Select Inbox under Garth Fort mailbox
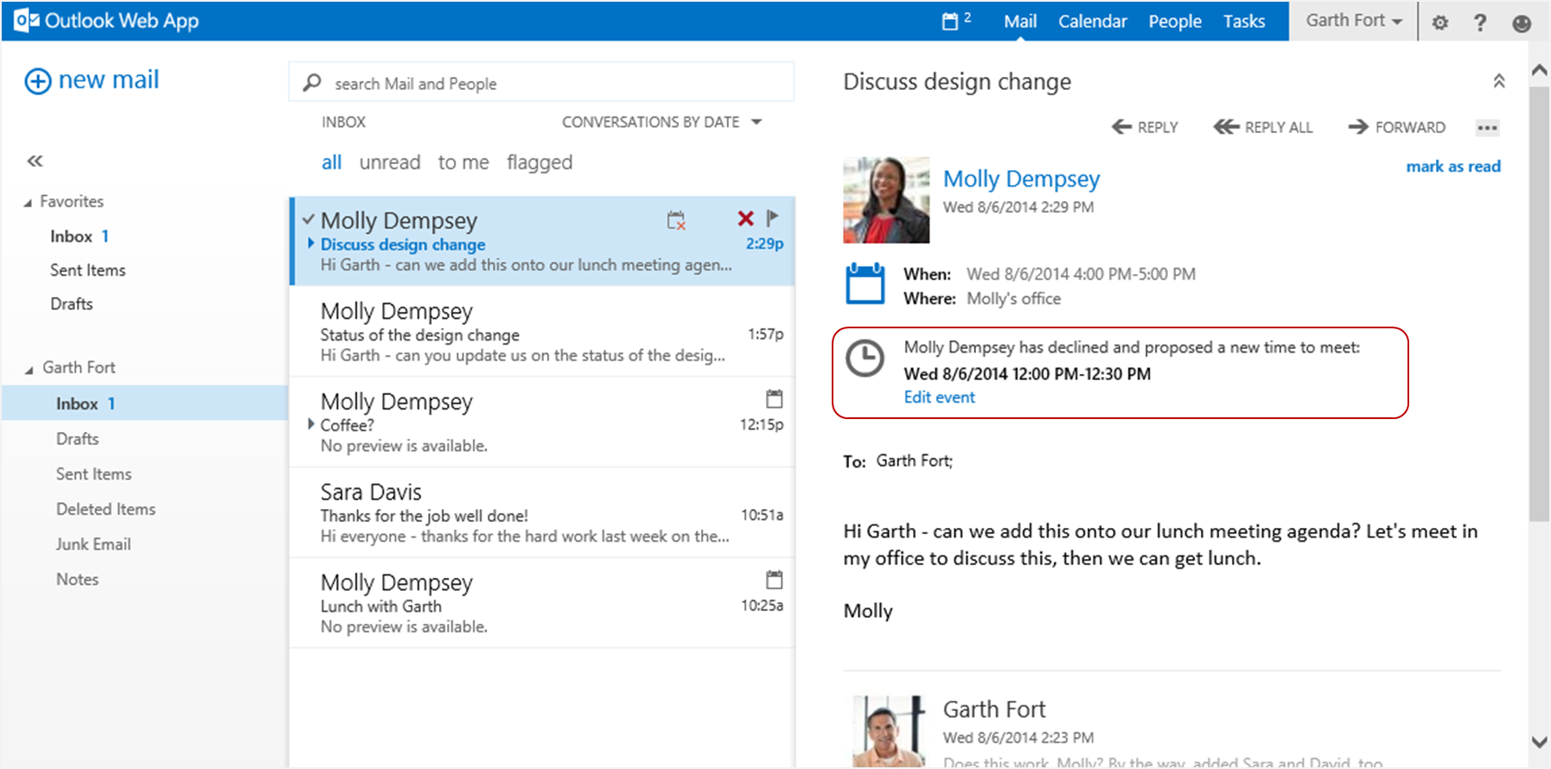This screenshot has width=1551, height=769. tap(144, 404)
